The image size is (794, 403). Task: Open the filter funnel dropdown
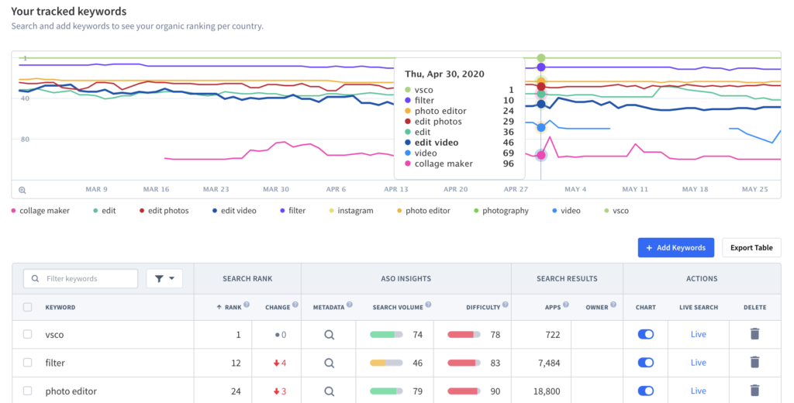pos(164,279)
